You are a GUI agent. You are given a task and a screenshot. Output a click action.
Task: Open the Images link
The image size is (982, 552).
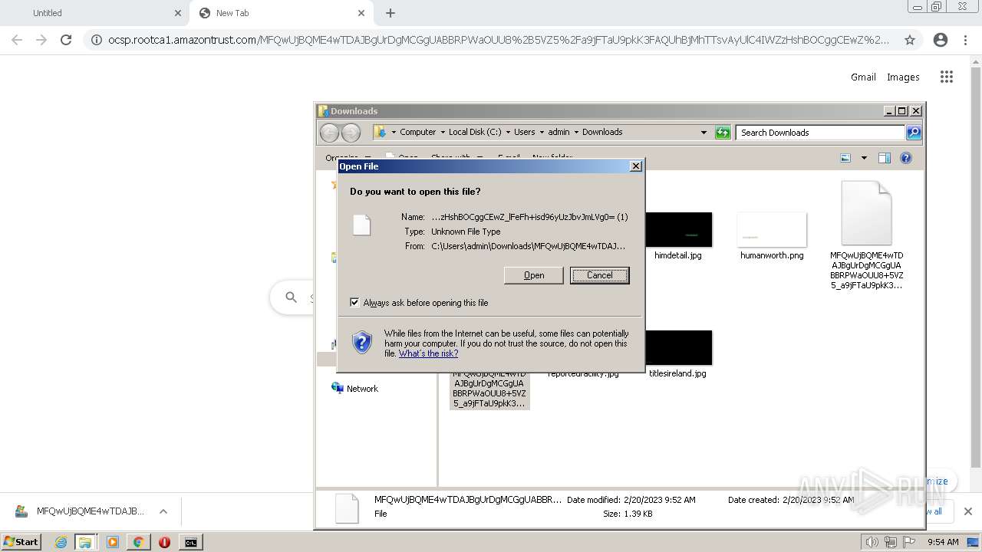point(903,77)
